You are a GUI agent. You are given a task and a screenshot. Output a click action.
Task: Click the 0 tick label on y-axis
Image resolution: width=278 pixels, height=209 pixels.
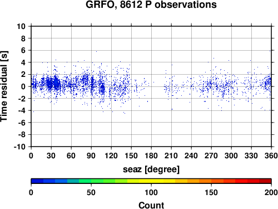coord(23,86)
